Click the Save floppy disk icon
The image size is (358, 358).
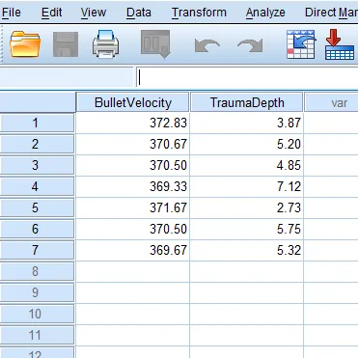(66, 44)
